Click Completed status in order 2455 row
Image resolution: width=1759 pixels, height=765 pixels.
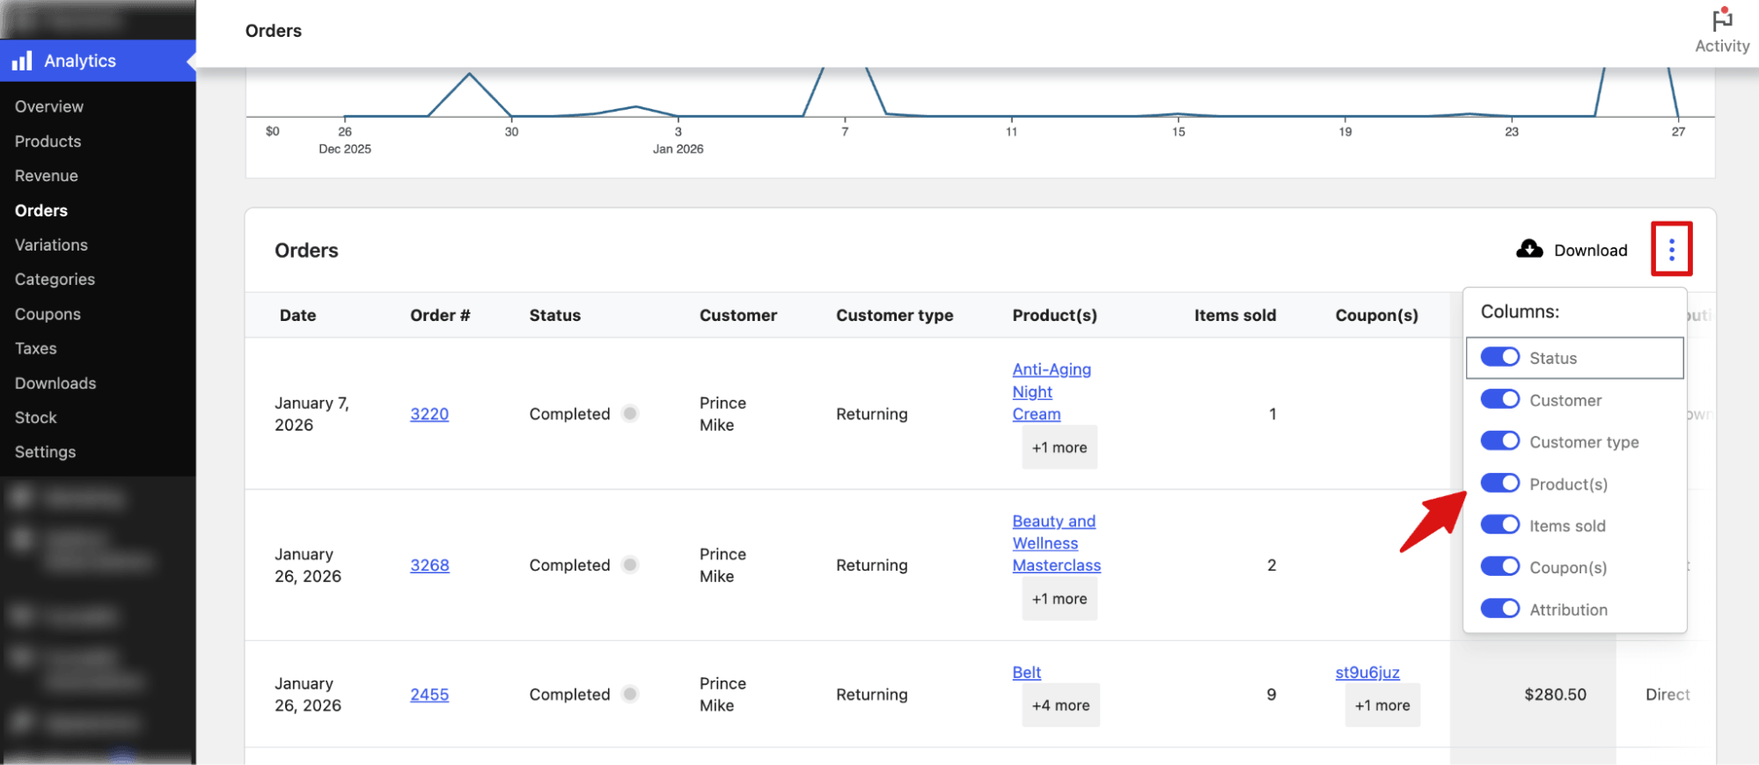point(569,694)
